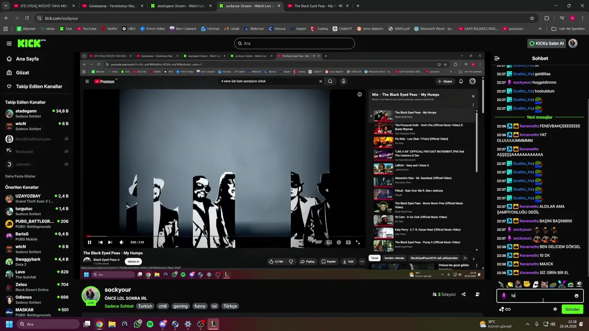The image size is (589, 331).
Task: Focus the chat message input box
Action: (540, 296)
